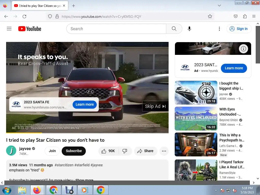Viewport: 260px width, 195px height.
Task: Open more actions ellipsis under video
Action: (164, 151)
